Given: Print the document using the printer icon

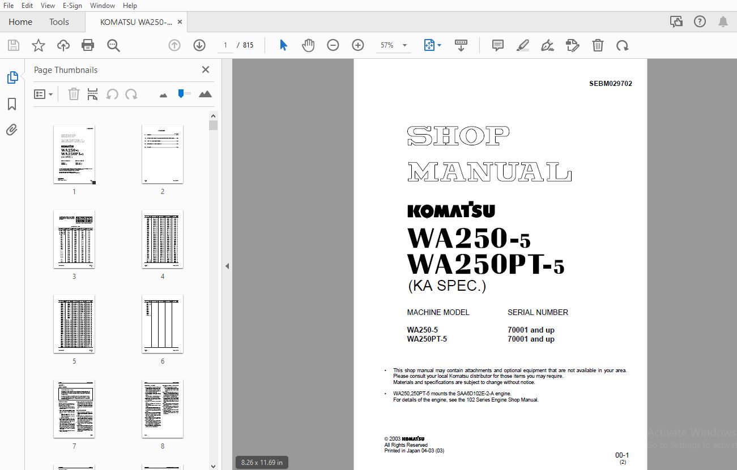Looking at the screenshot, I should [88, 46].
